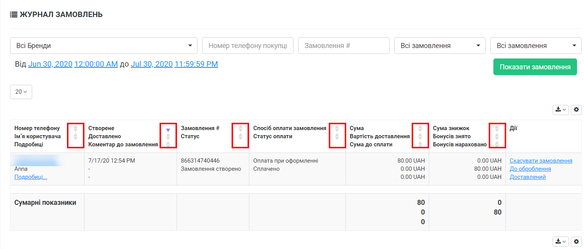Screen dimensions: 584x249
Task: Click sort arrows in Сума column
Action: [420, 136]
